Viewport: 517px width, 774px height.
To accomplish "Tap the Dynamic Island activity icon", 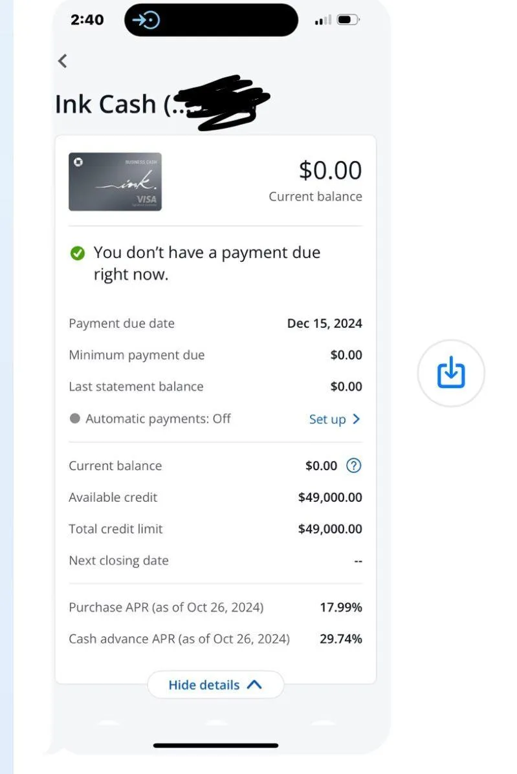I will coord(146,20).
